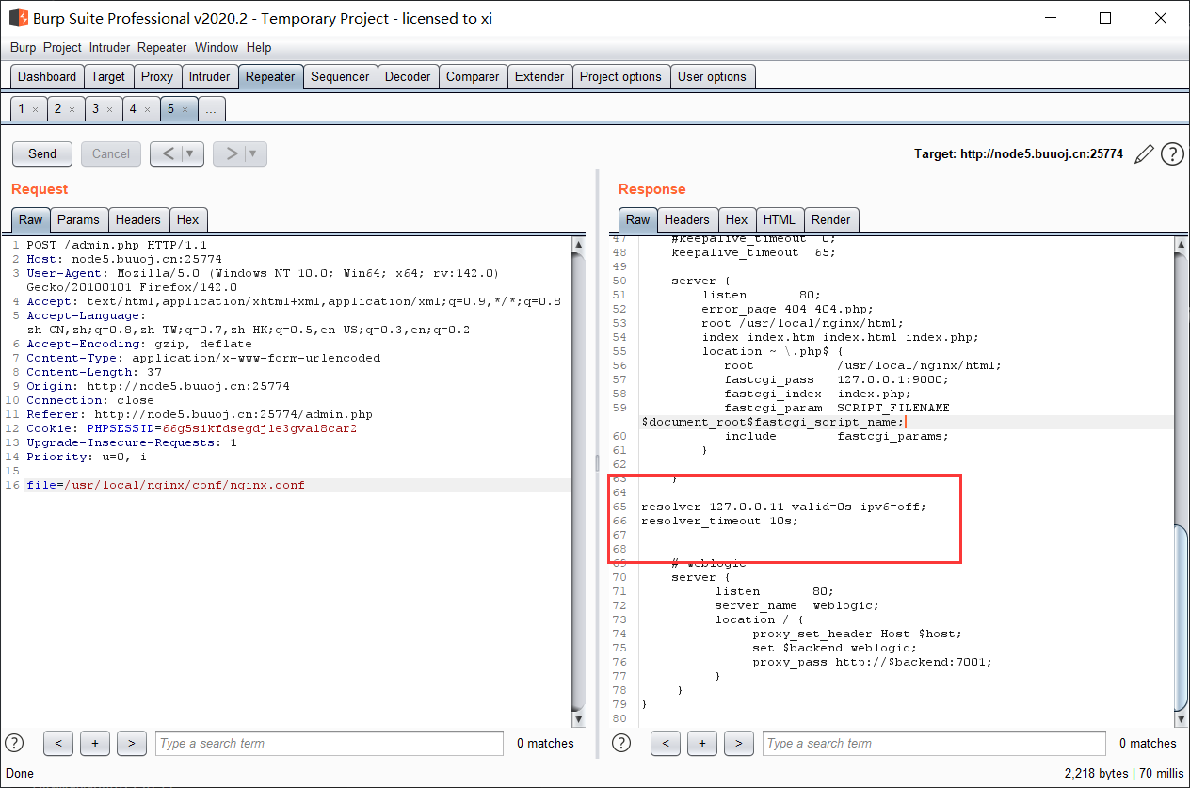Switch to the Dashboard tab
1190x788 pixels.
click(47, 77)
